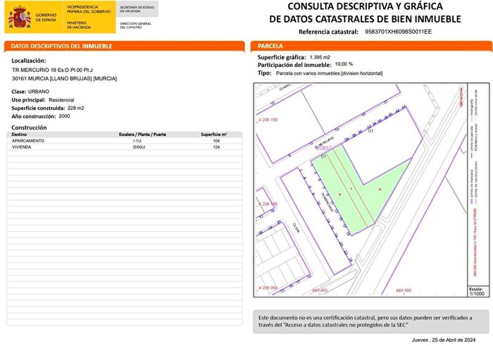Image resolution: width=493 pixels, height=346 pixels.
Task: Select the cadastral reference number 9583701XH6098S0011EE
Action: point(398,32)
